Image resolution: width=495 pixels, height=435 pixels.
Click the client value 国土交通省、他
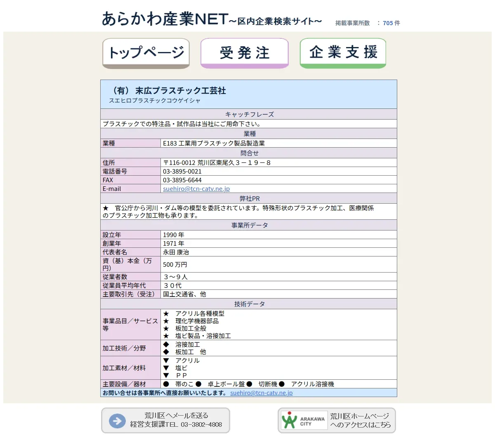184,294
